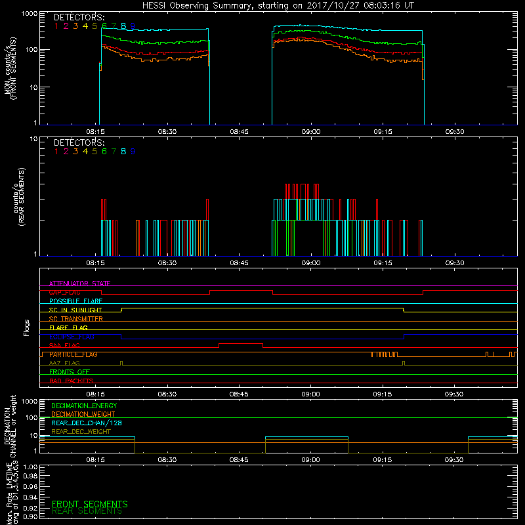Click the 1.00 tick on livetime axis
Viewport: 525px width, 525px height.
30,467
